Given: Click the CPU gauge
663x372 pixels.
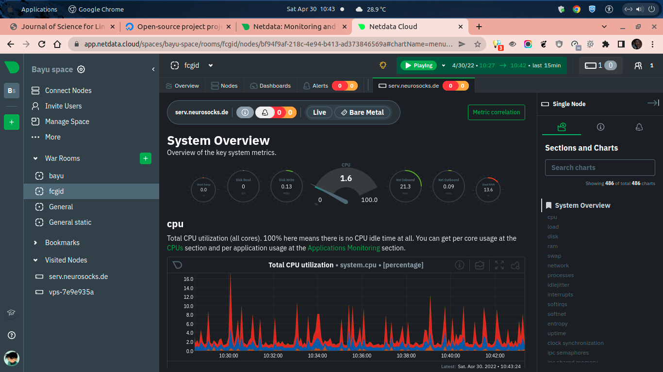Looking at the screenshot, I should [346, 185].
